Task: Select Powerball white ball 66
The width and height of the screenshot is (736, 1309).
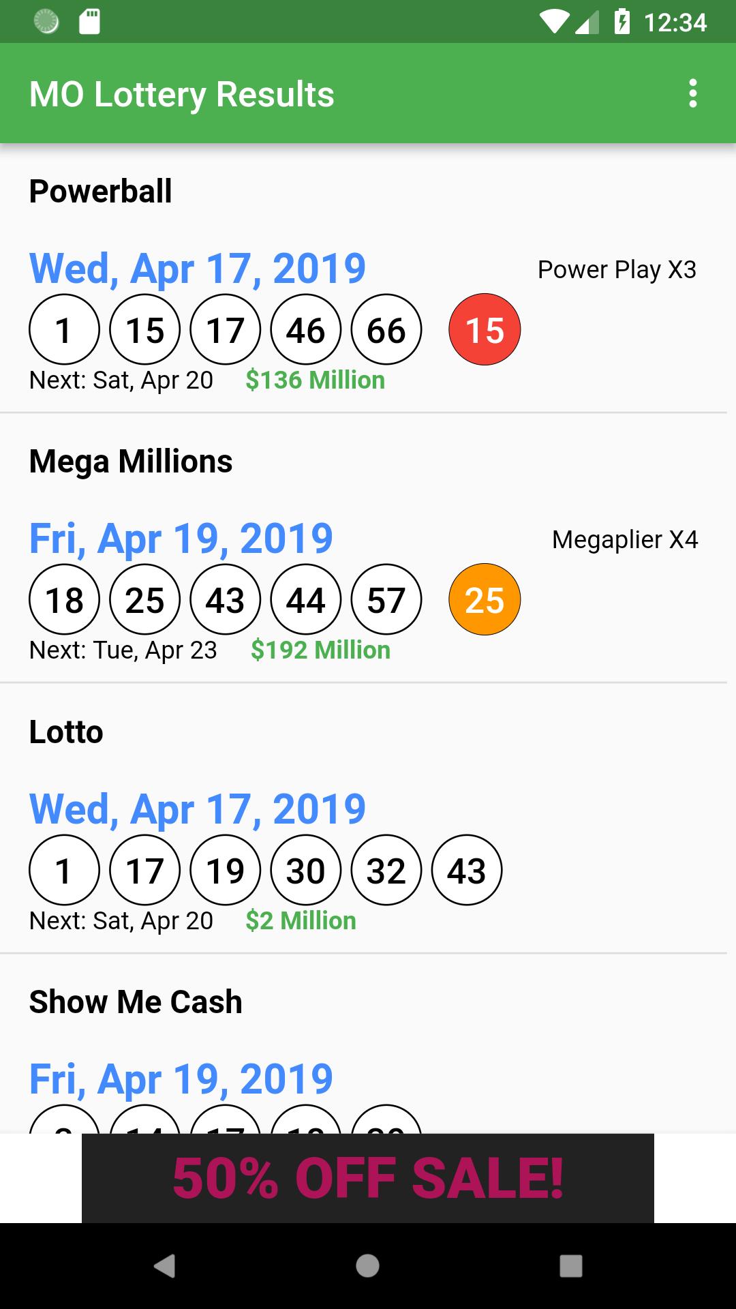Action: click(x=386, y=330)
